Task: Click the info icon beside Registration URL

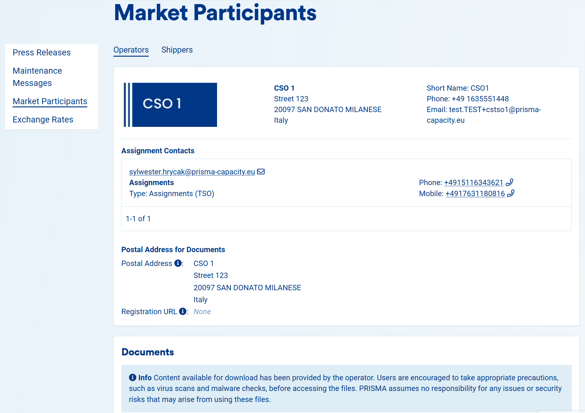Action: [x=183, y=311]
